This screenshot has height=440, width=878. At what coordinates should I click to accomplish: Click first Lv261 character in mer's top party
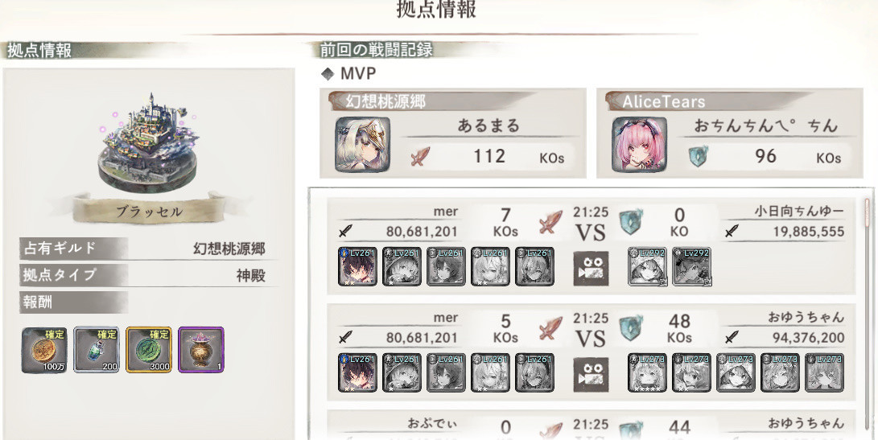point(357,266)
